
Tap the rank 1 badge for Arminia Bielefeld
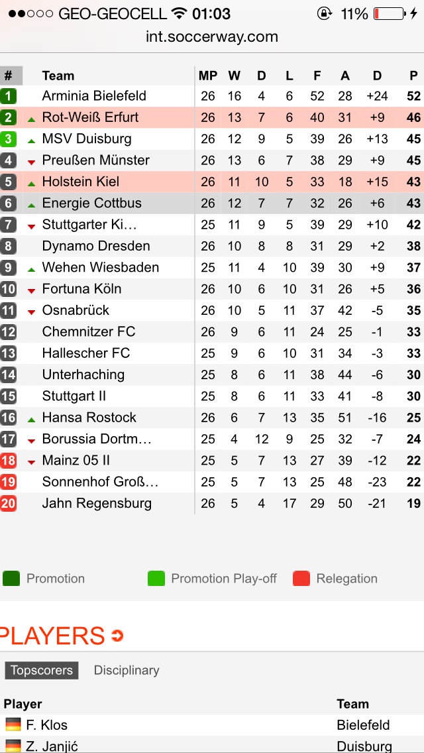click(9, 96)
